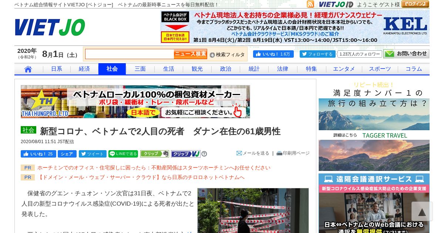Click the header Twitter follow button
The image size is (444, 233).
(317, 54)
